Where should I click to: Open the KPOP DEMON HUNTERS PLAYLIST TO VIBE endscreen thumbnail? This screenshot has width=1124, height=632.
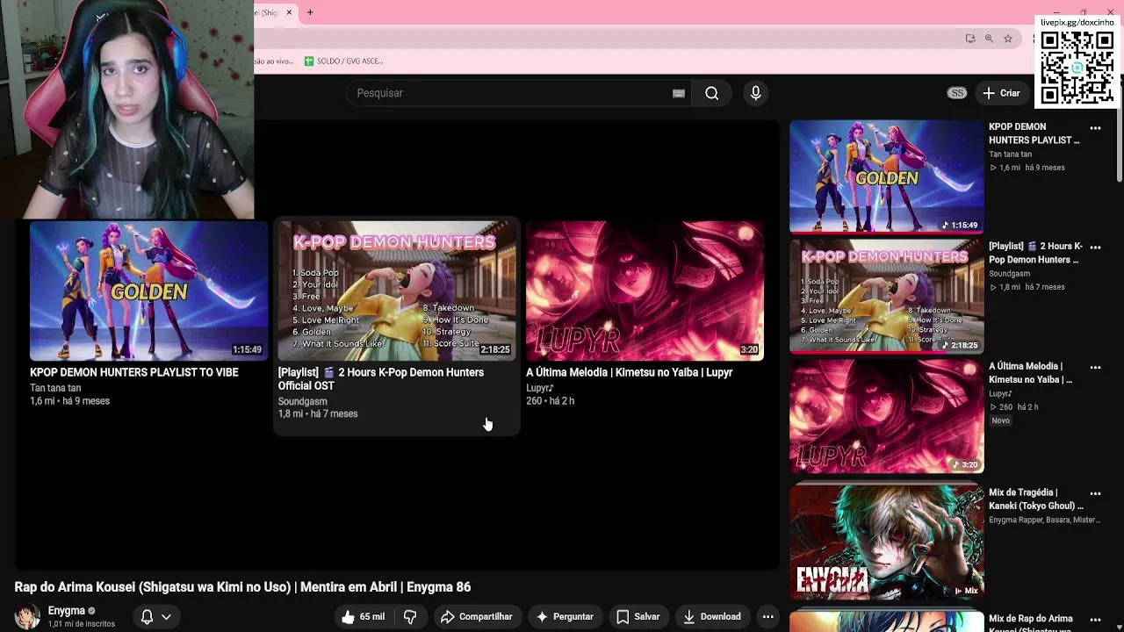pyautogui.click(x=148, y=291)
